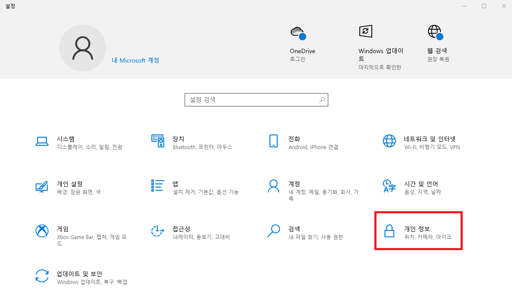Click 마지막으로 확인한 status text
The image size is (512, 302).
click(x=380, y=67)
